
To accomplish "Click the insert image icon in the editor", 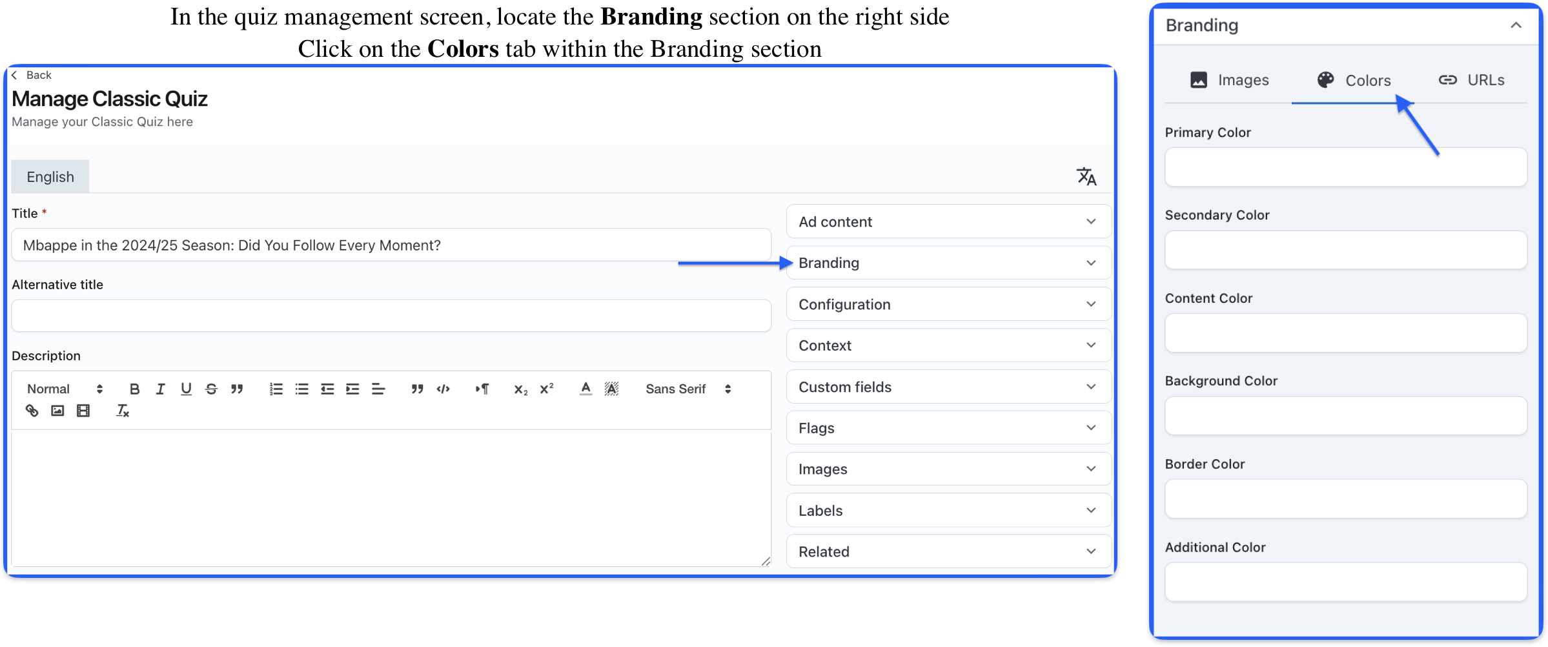I will point(57,411).
